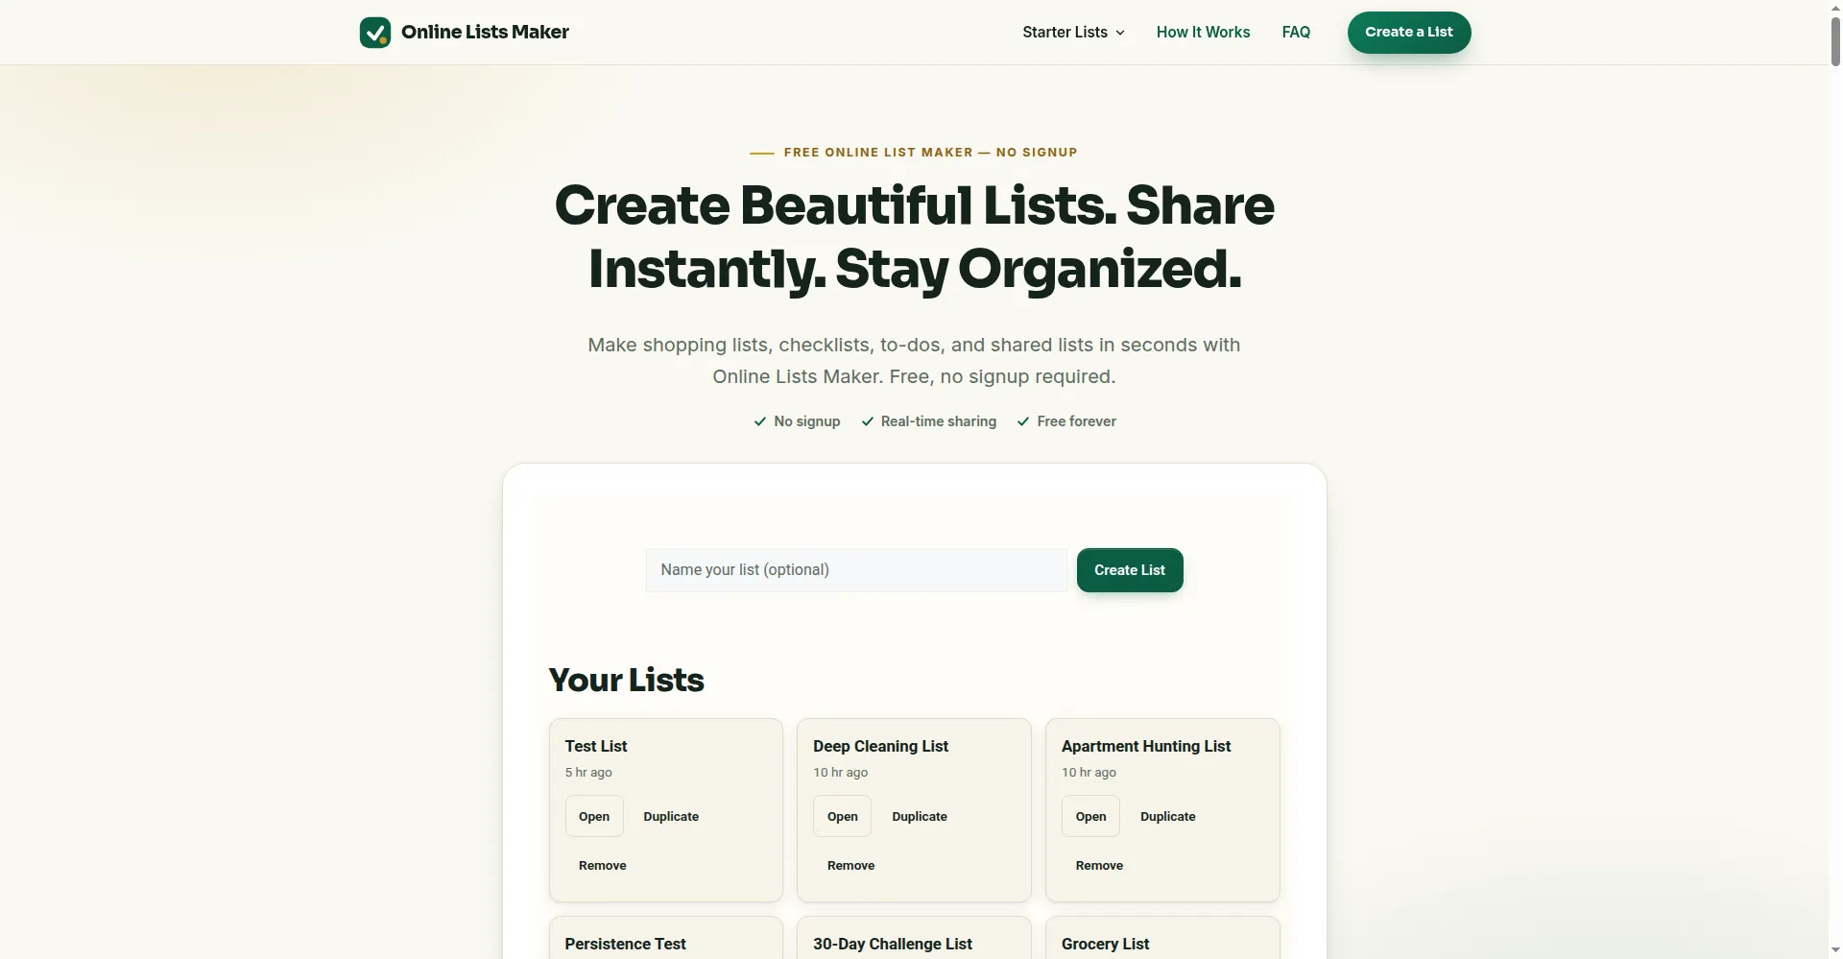
Task: Click the Test List card title
Action: (596, 746)
